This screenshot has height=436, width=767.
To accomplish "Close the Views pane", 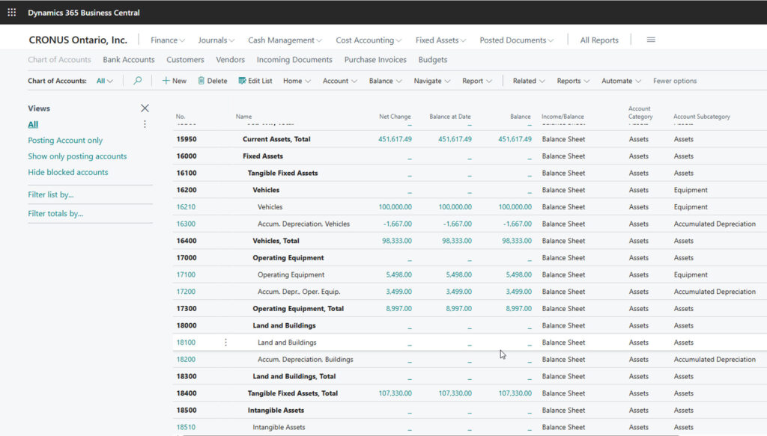I will point(145,108).
